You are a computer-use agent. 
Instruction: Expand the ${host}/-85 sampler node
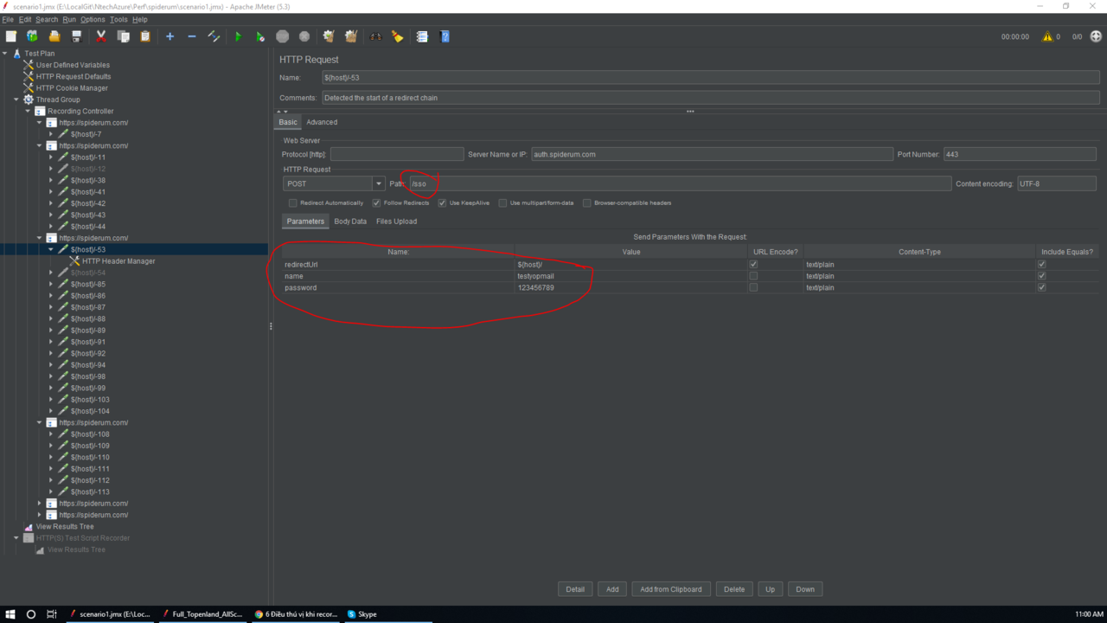click(51, 284)
